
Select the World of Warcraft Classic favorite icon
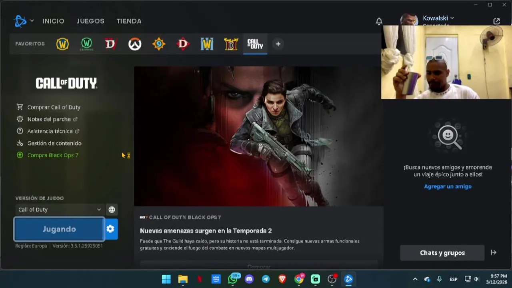(x=86, y=44)
